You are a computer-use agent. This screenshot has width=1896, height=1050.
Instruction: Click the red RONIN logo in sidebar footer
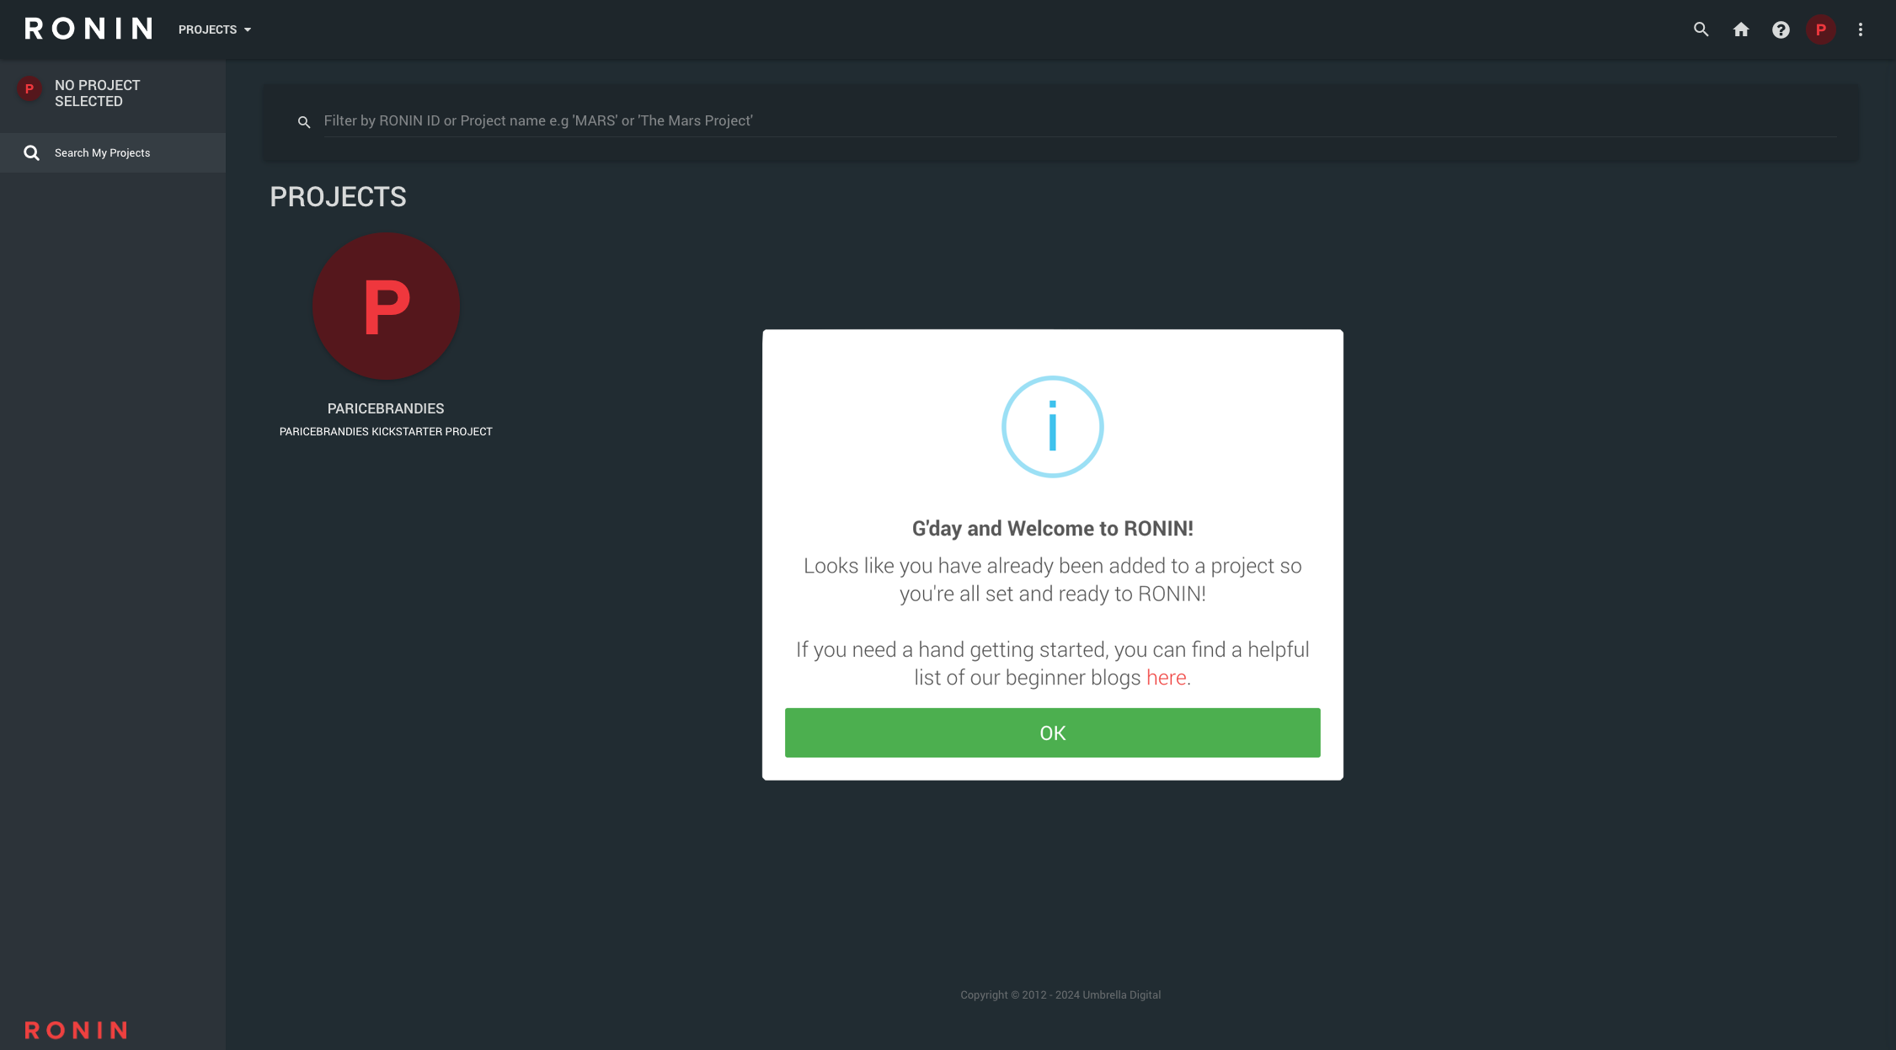click(x=76, y=1030)
